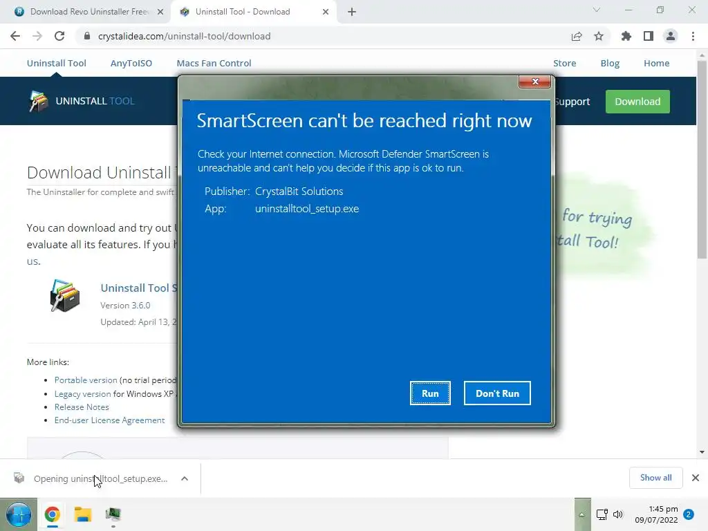The height and width of the screenshot is (531, 708).
Task: Click the Uninstall Tool toolbox product icon
Action: coord(64,295)
